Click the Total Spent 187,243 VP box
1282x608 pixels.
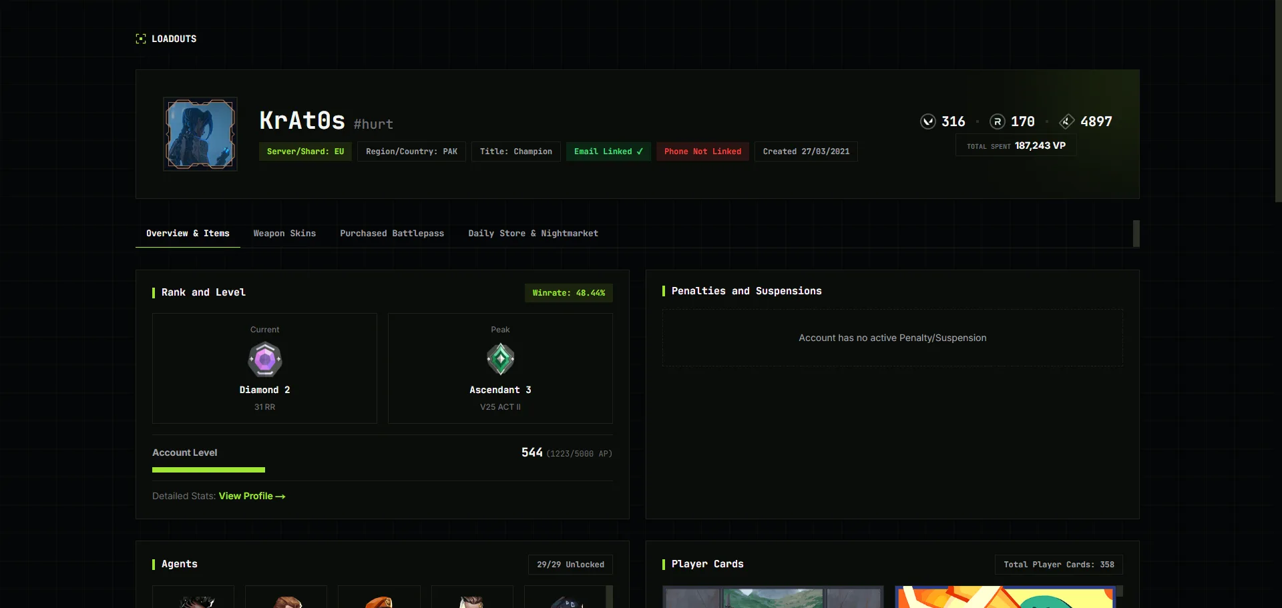click(1016, 145)
